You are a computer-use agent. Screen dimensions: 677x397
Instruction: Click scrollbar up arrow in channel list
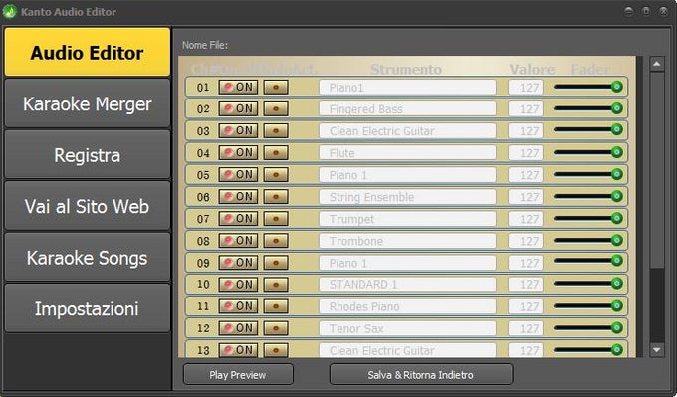(657, 64)
